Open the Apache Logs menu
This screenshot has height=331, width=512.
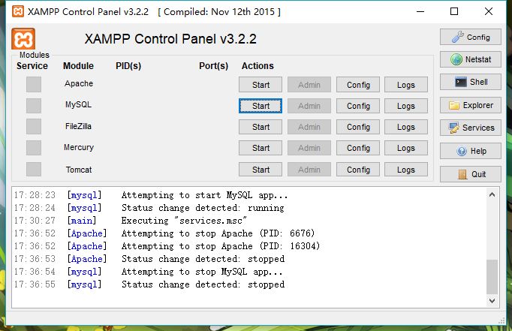[x=406, y=85]
